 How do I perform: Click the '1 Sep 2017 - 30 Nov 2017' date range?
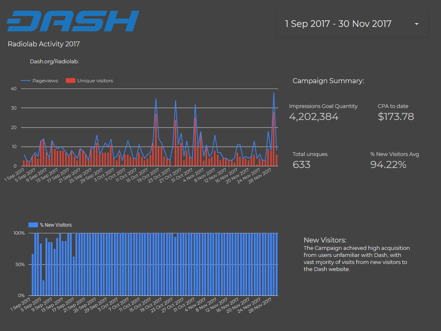point(338,24)
